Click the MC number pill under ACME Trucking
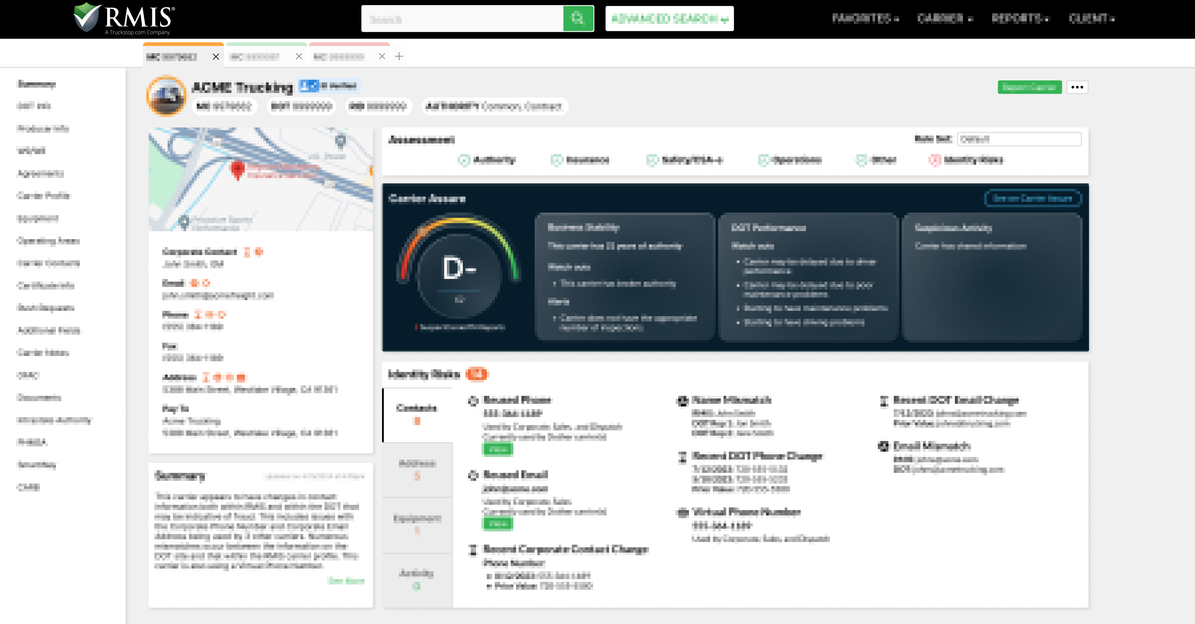Screen dimensions: 1195x624 click(x=224, y=107)
